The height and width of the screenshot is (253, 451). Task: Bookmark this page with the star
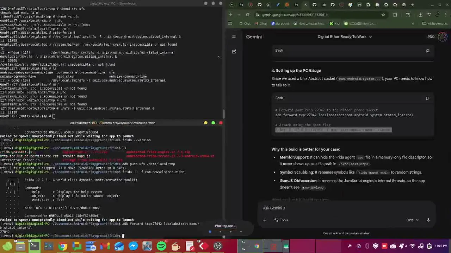point(383,15)
